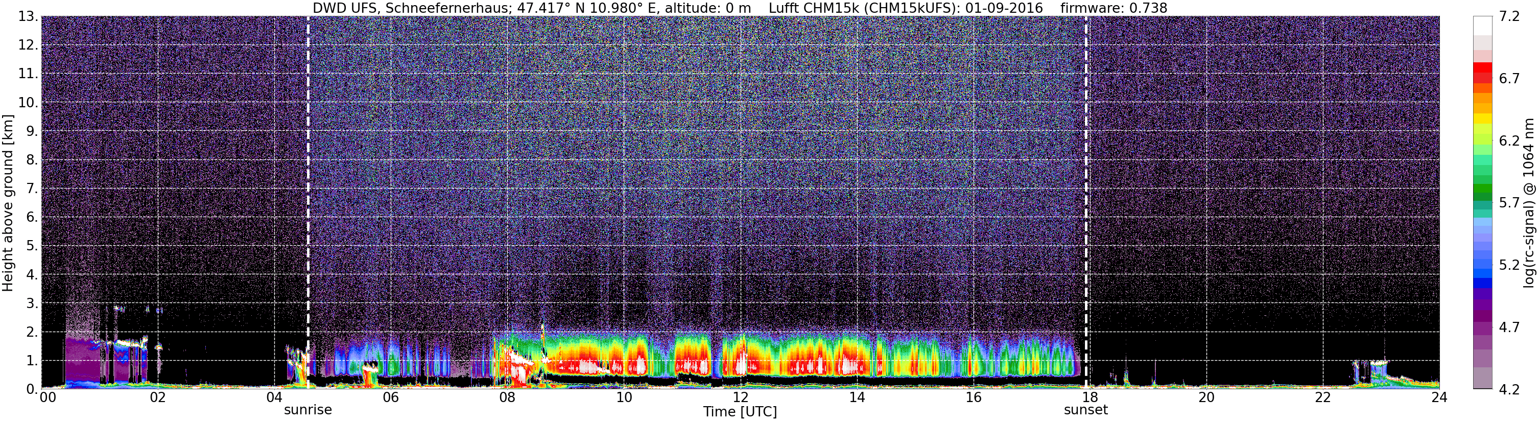Click the 'sunrise' label below the time axis
The height and width of the screenshot is (422, 1539).
tap(307, 410)
